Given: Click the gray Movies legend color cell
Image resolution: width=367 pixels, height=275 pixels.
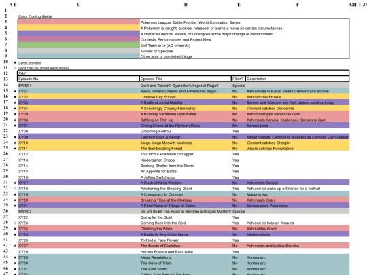Looking at the screenshot, I should point(79,50).
